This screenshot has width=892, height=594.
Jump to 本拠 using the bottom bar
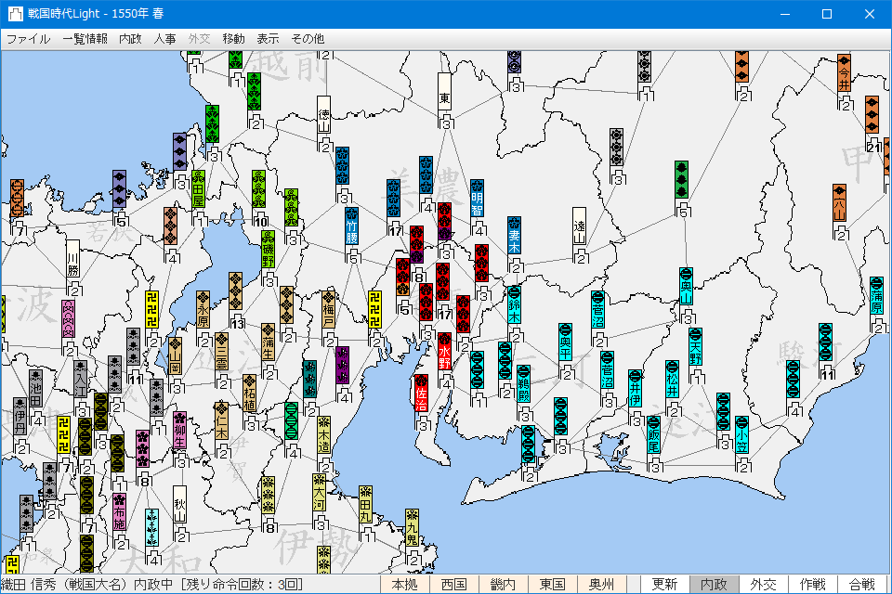[x=405, y=585]
